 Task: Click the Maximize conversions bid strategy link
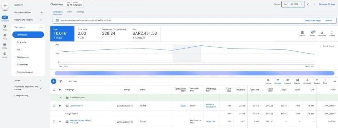click(211, 106)
